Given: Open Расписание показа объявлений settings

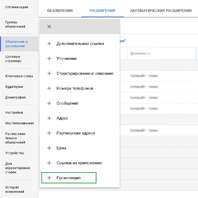Looking at the screenshot, I should pyautogui.click(x=15, y=138).
